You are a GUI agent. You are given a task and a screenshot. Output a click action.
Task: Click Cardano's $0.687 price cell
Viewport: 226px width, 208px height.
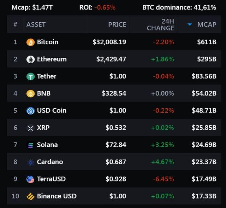116,162
